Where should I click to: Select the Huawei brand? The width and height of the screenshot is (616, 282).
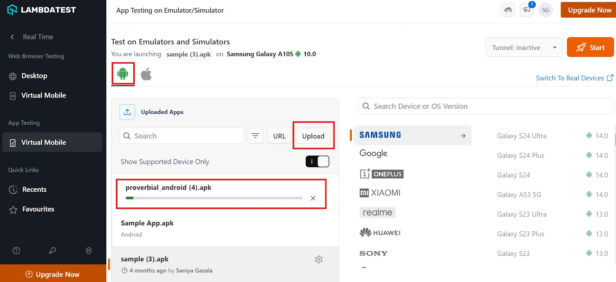[x=380, y=232]
